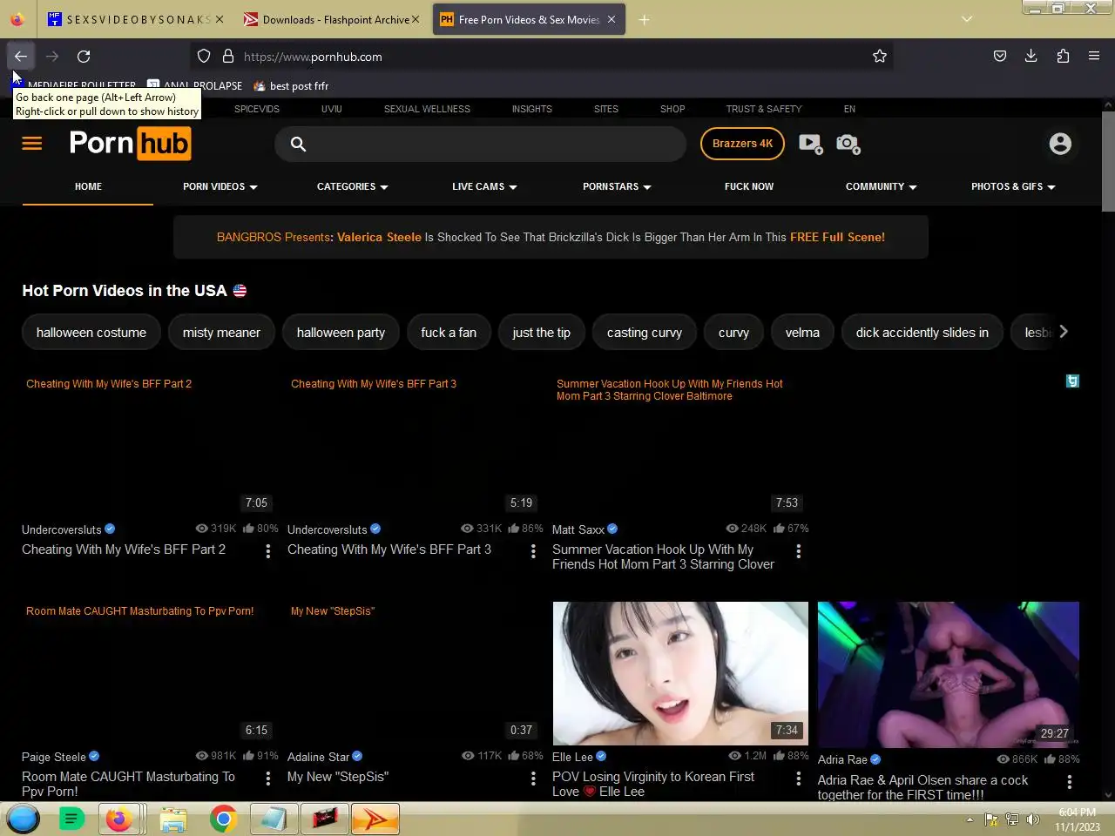
Task: Open the tracking protection shield icon
Action: (204, 56)
